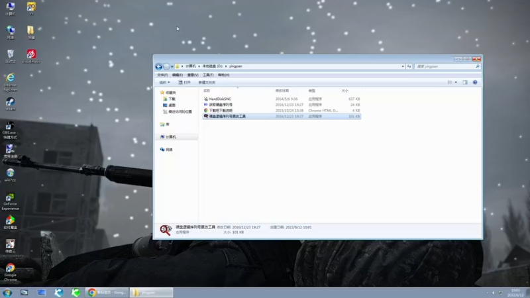
Task: Open the Edit (E) menu
Action: (x=178, y=75)
